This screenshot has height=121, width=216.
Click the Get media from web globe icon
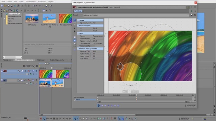pyautogui.click(x=14, y=10)
